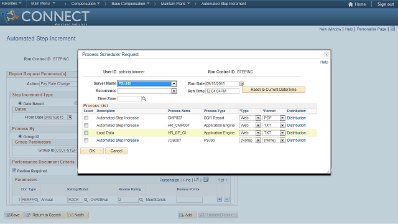Image resolution: width=398 pixels, height=224 pixels.
Task: Open the From Date calendar icon
Action: pos(70,117)
